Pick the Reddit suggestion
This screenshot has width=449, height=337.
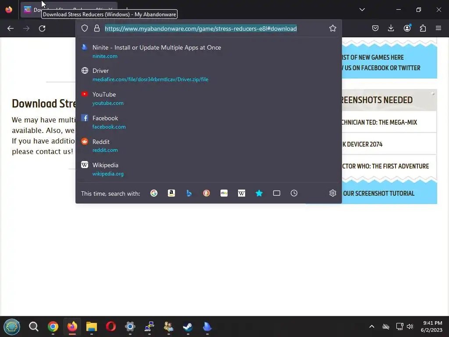click(x=208, y=146)
